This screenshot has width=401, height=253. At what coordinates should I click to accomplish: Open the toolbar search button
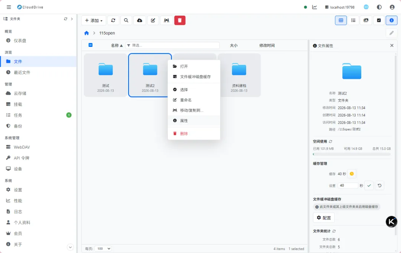click(x=126, y=20)
